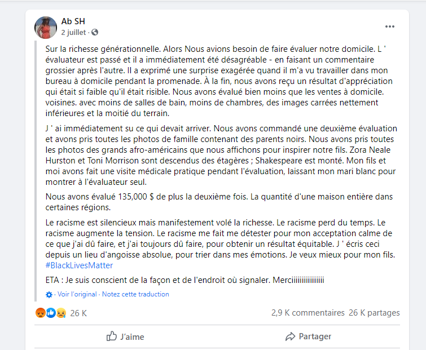Open the 2,9 K commentaires list
Image resolution: width=426 pixels, height=350 pixels.
(x=308, y=313)
